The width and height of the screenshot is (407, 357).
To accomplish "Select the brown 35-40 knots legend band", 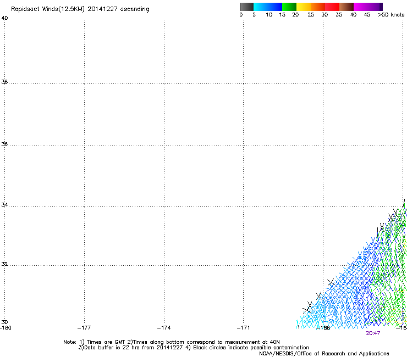I will point(346,7).
